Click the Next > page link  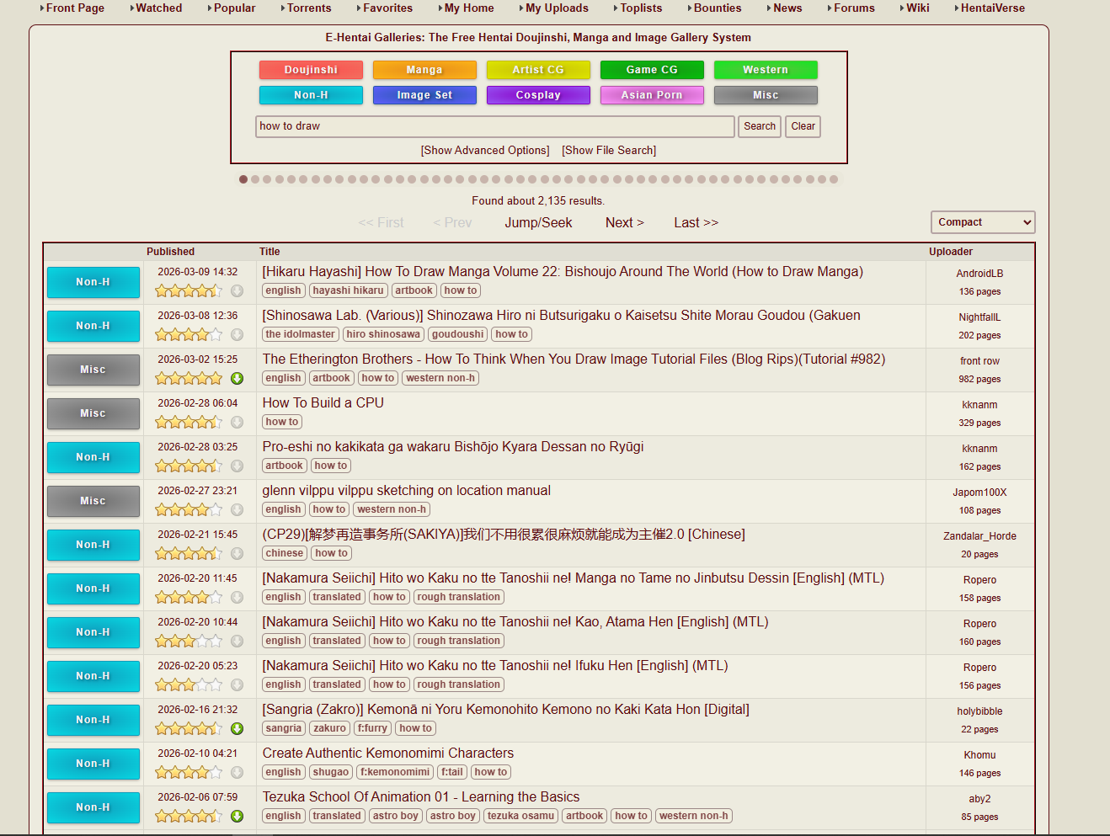(624, 223)
